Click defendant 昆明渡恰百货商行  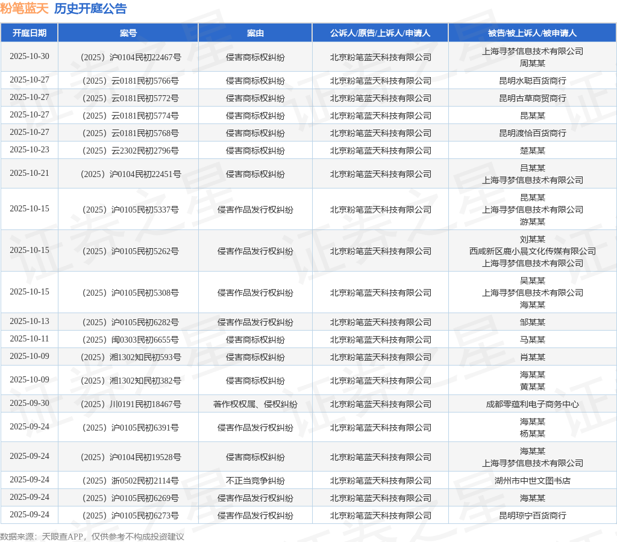(x=533, y=133)
